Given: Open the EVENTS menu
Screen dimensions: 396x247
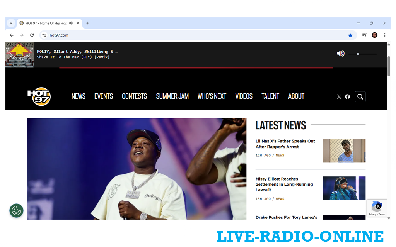Looking at the screenshot, I should point(104,96).
